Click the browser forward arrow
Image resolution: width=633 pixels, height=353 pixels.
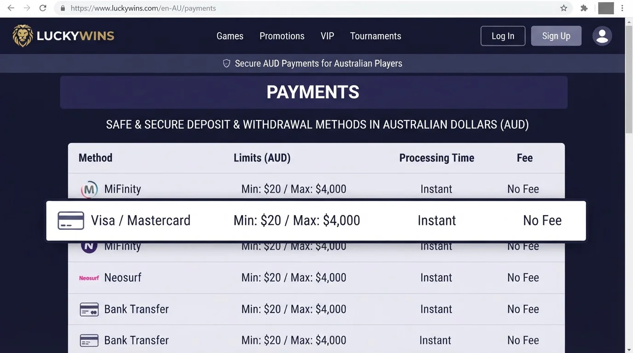[27, 8]
